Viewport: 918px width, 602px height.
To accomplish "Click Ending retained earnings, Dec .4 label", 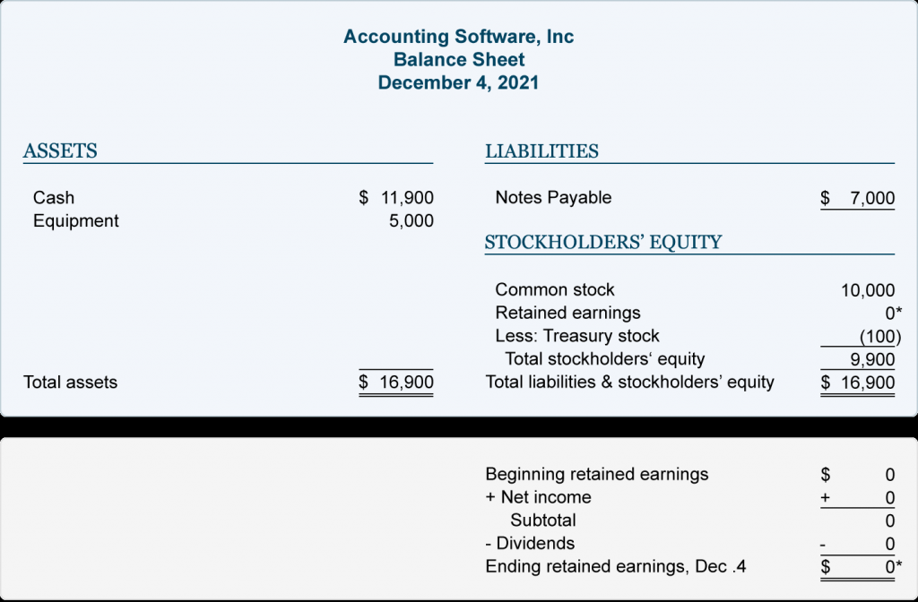I will pos(616,566).
